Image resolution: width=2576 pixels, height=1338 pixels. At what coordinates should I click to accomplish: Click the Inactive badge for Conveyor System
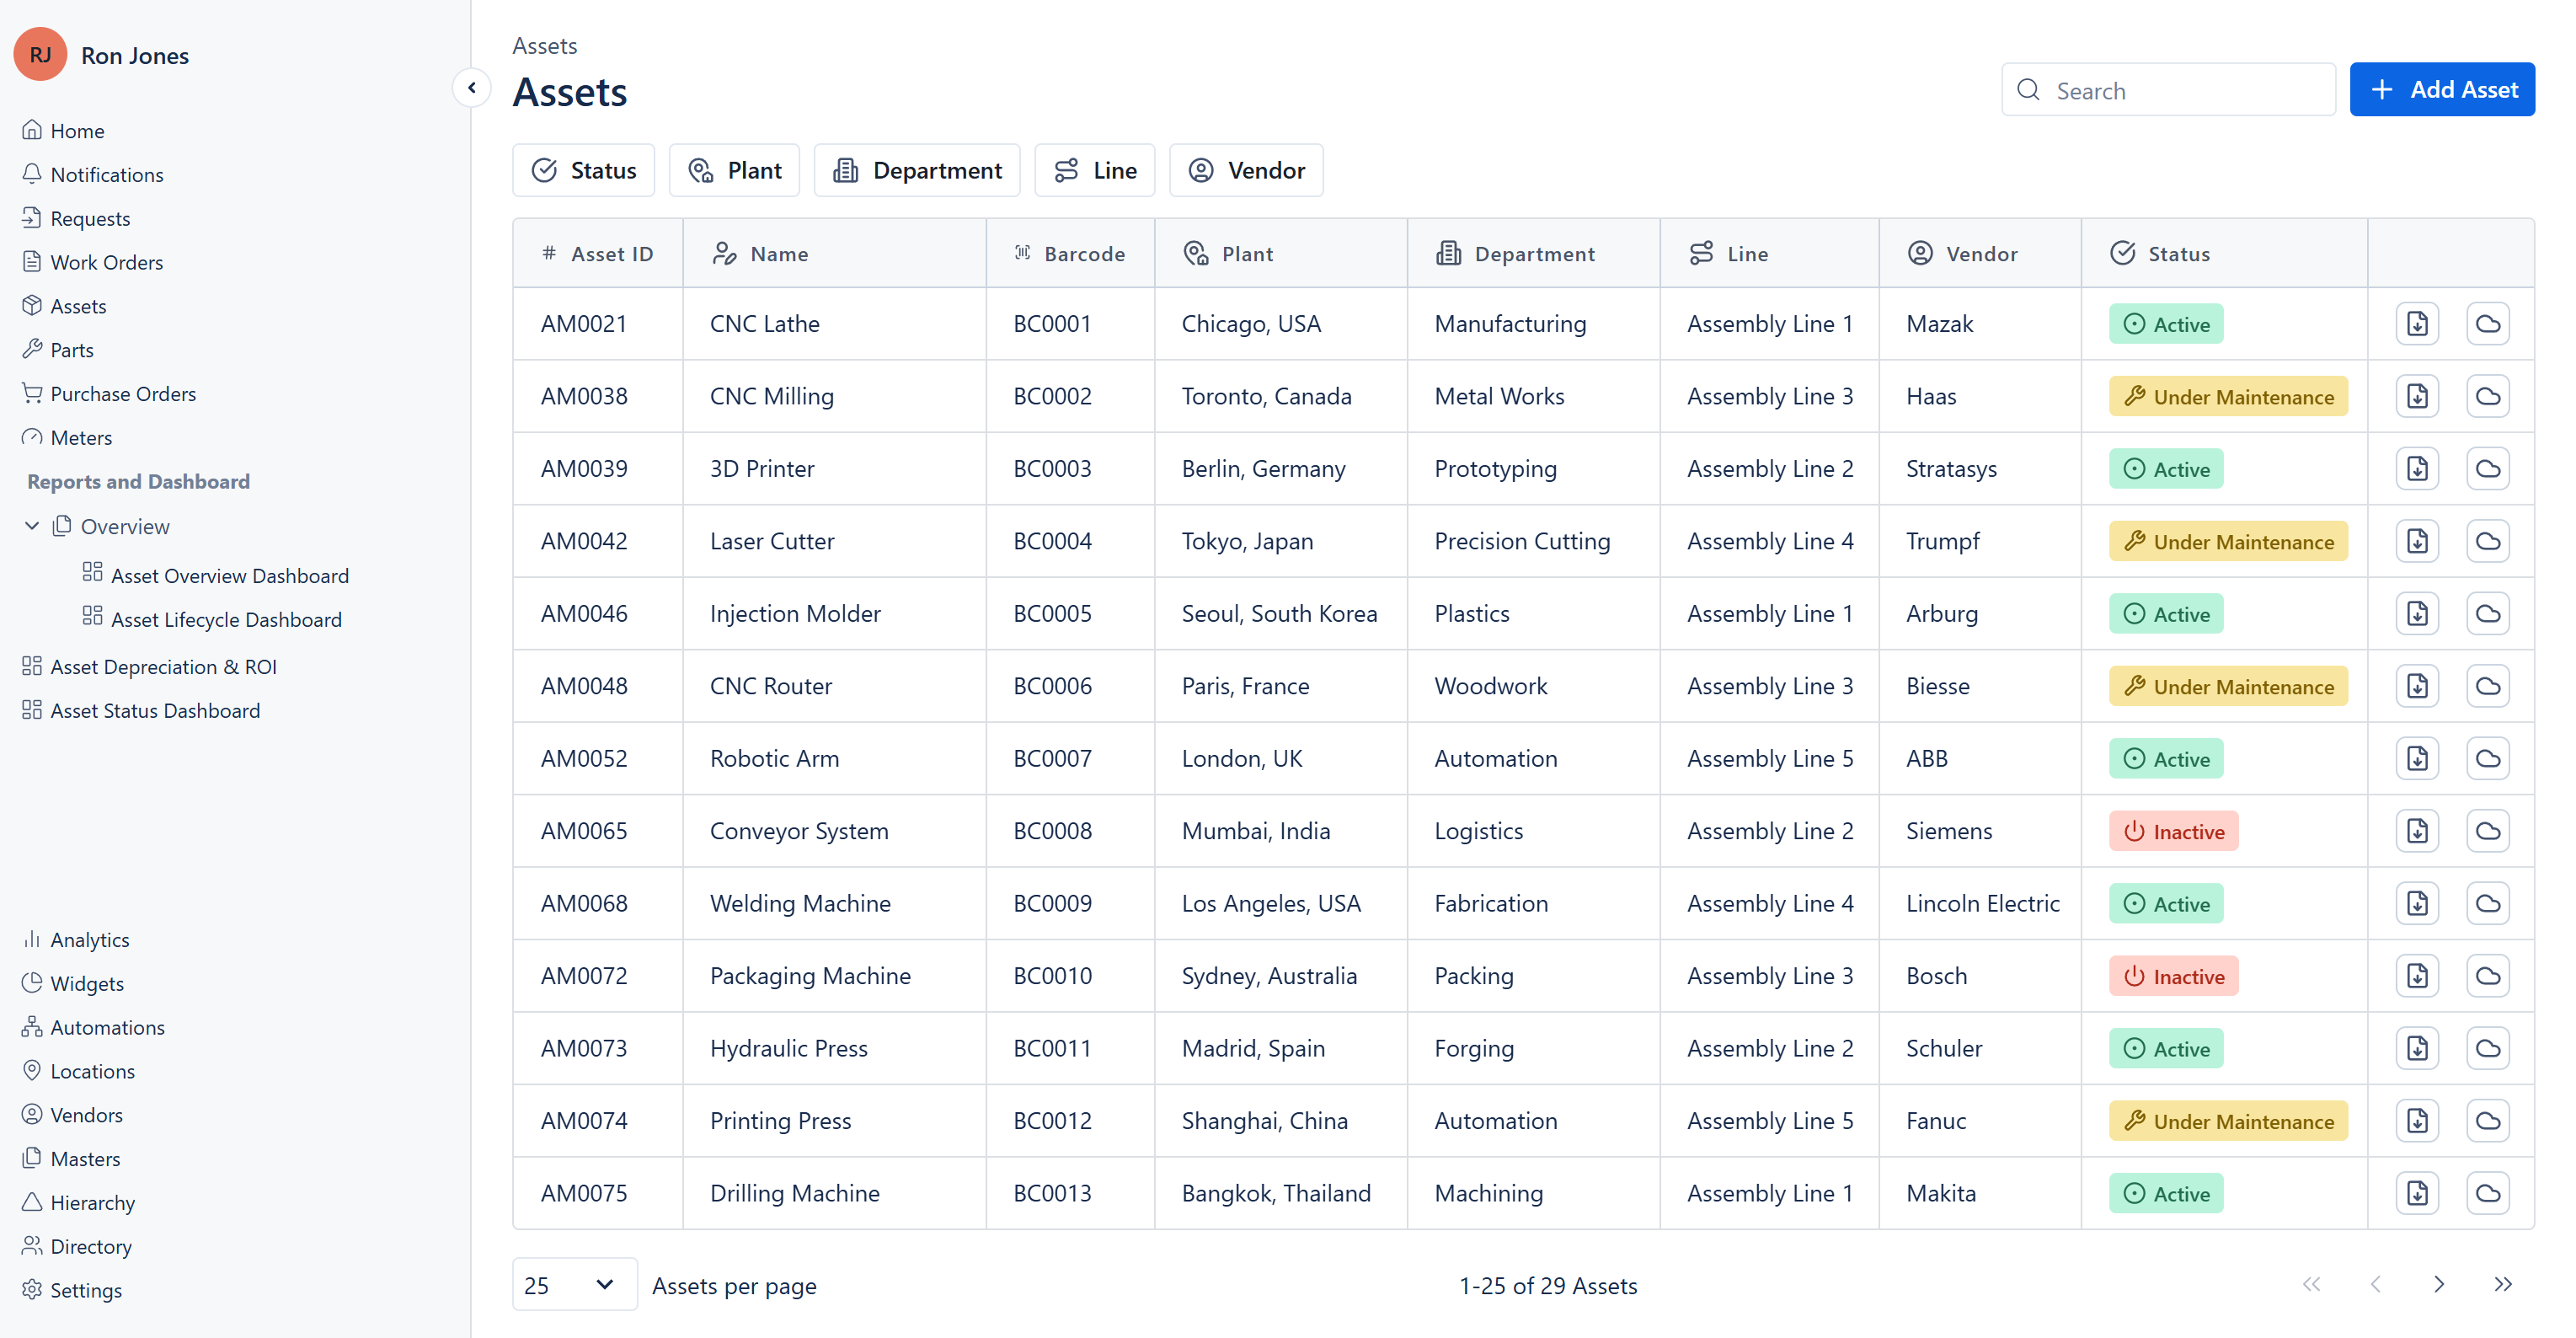click(2174, 831)
